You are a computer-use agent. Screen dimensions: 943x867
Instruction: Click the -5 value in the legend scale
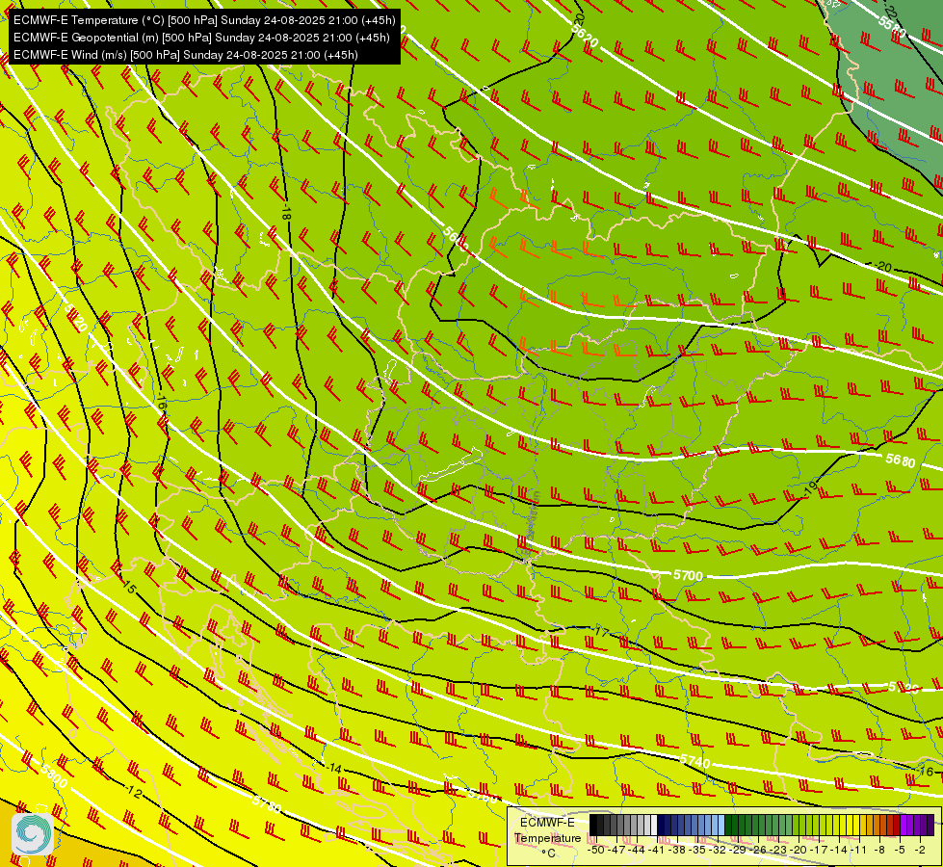(x=899, y=851)
